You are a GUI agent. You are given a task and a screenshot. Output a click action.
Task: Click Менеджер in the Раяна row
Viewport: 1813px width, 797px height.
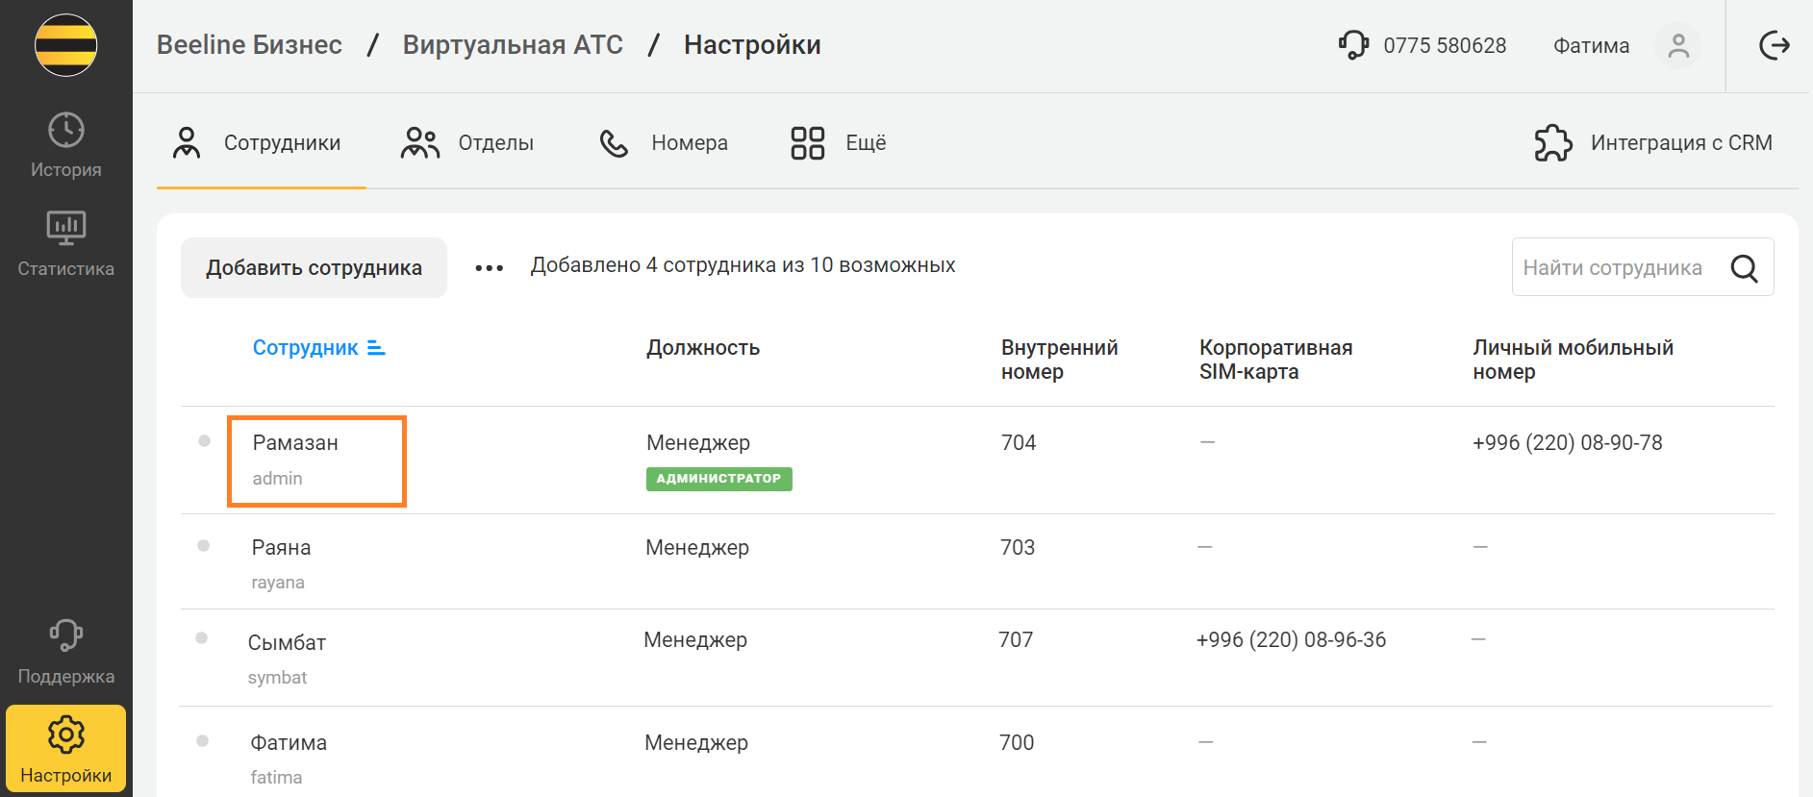tap(697, 548)
